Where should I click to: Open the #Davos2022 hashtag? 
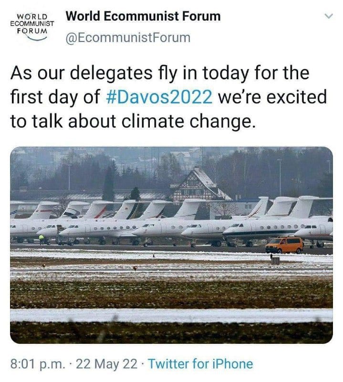158,97
